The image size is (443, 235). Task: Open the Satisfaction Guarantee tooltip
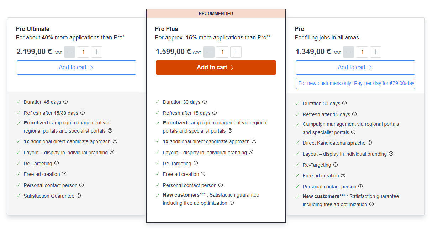[79, 196]
